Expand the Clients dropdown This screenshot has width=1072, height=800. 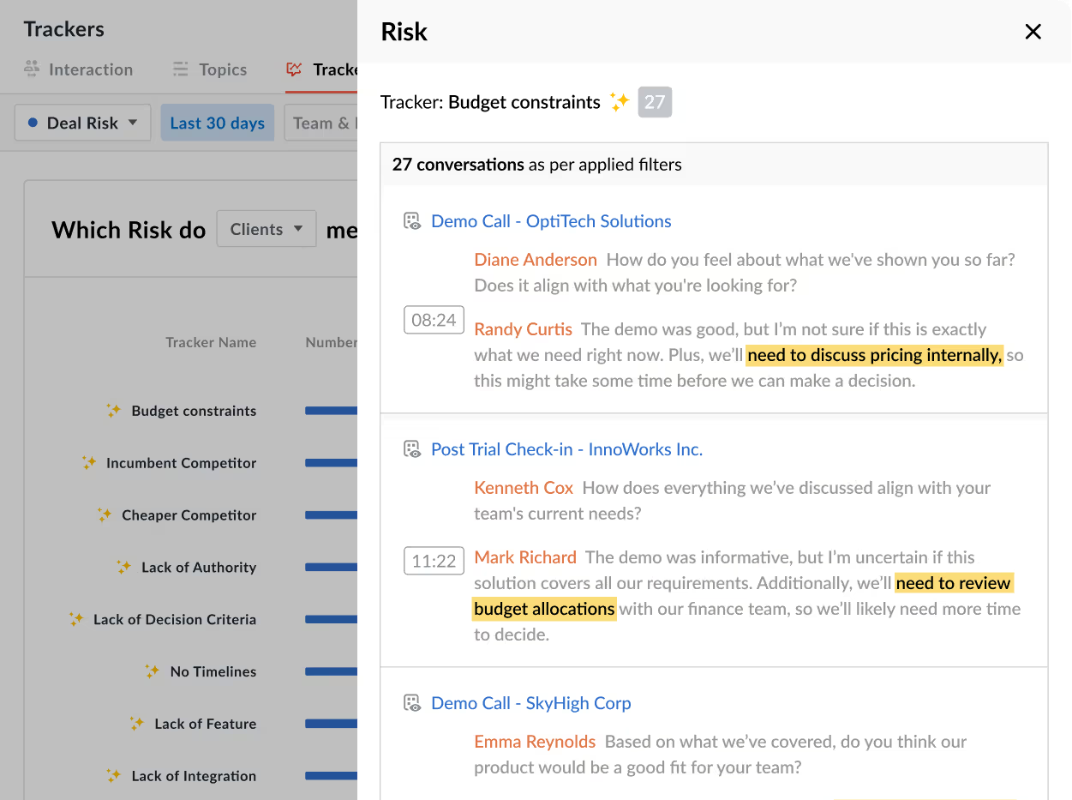click(x=267, y=229)
